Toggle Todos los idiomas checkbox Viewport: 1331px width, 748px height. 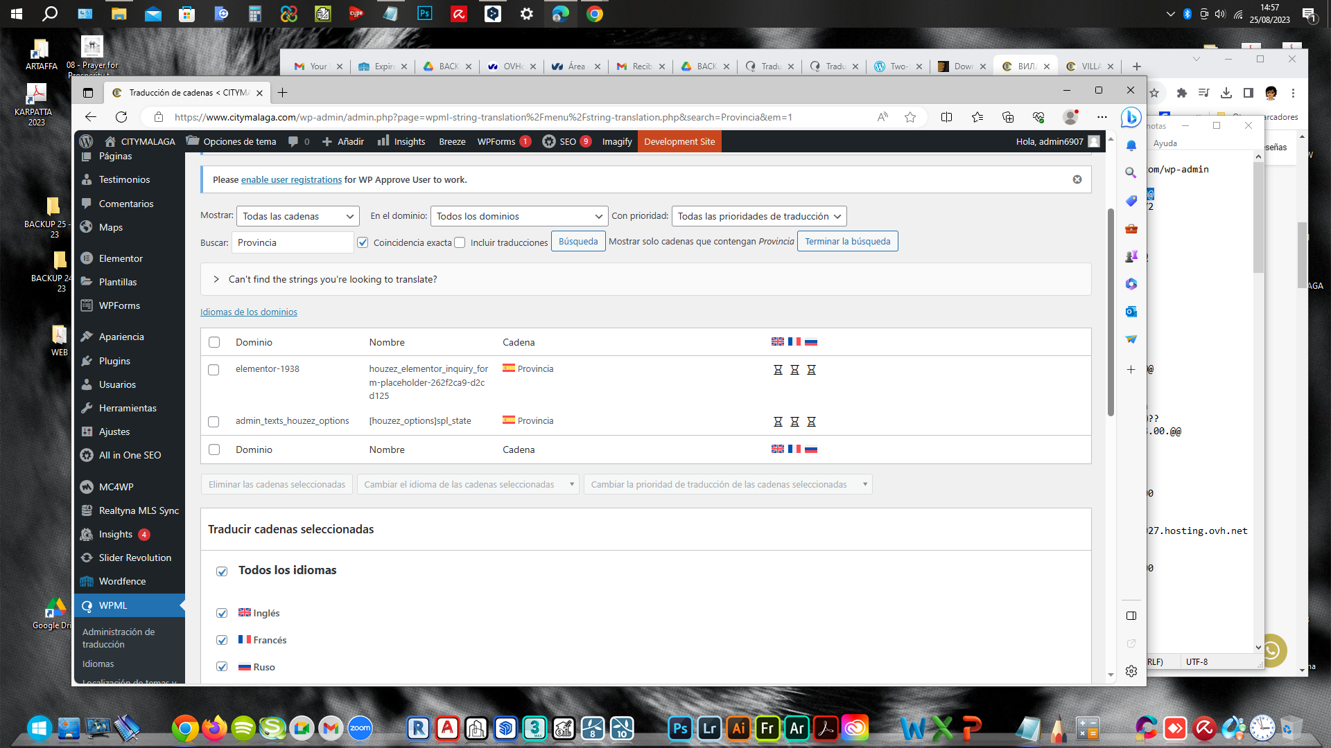pos(222,571)
